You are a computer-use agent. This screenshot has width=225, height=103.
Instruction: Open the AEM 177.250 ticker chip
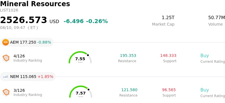coord(27,42)
